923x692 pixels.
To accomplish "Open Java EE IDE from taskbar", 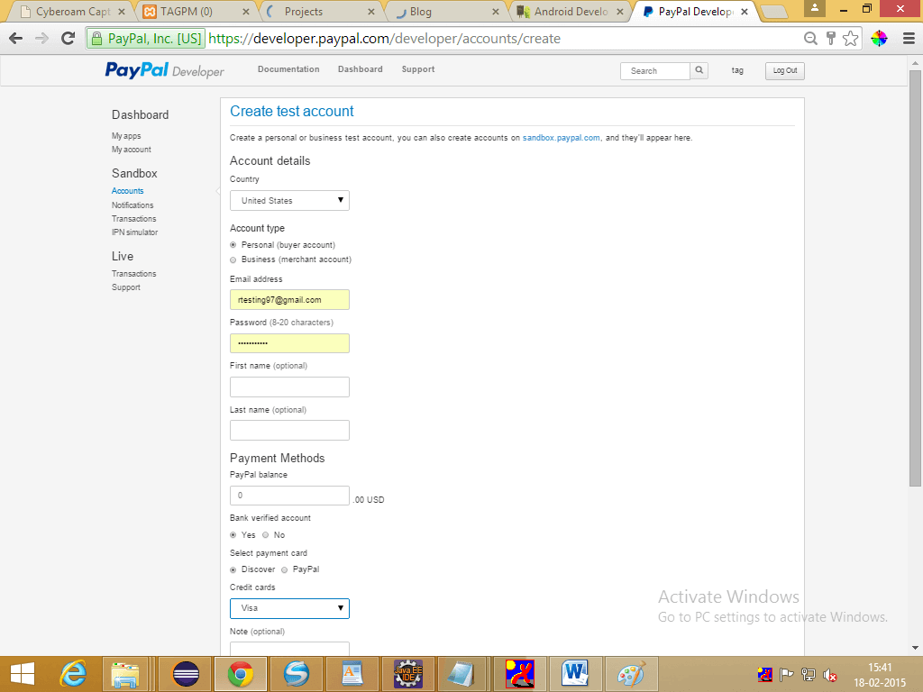I will [408, 674].
